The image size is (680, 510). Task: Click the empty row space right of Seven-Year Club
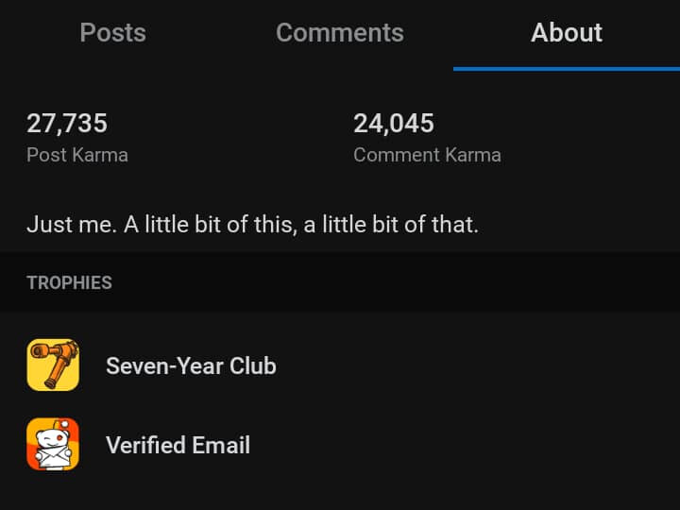click(477, 365)
